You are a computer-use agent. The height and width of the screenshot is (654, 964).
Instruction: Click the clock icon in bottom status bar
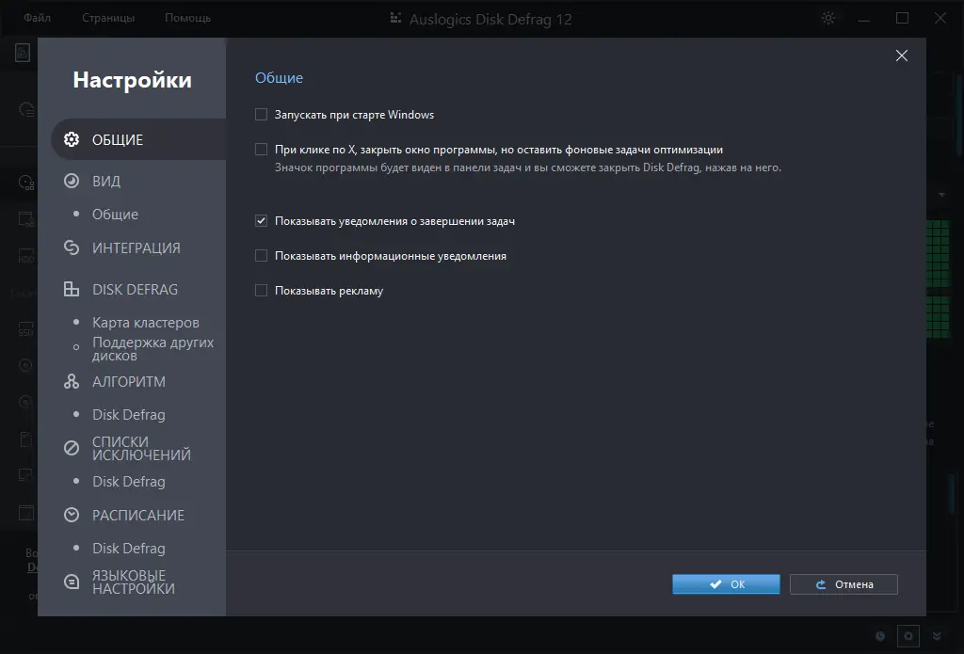880,636
